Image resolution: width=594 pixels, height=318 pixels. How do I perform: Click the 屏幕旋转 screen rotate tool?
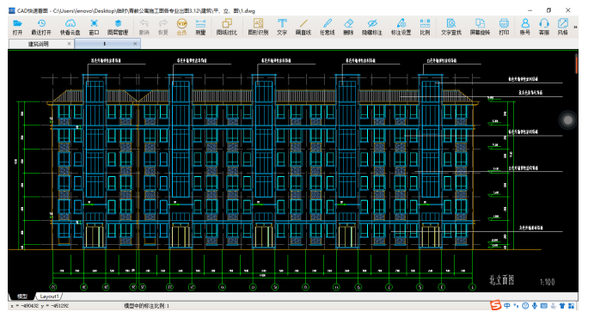(480, 27)
